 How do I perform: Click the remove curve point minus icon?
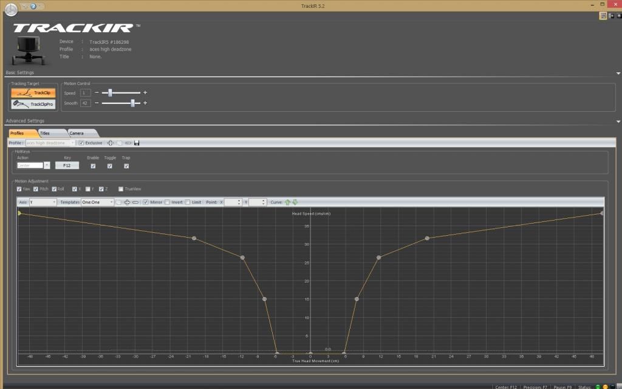click(135, 202)
